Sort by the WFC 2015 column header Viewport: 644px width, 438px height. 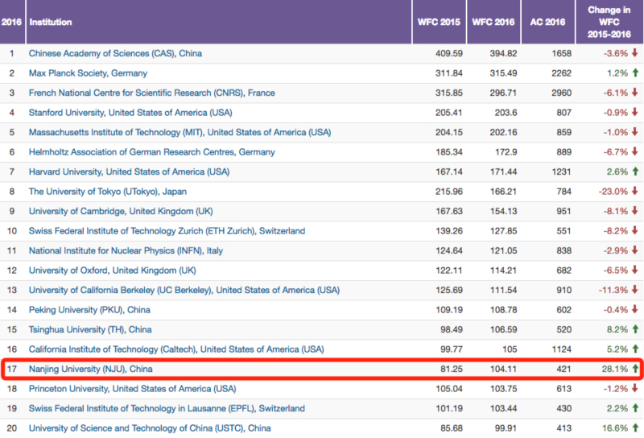[x=440, y=23]
